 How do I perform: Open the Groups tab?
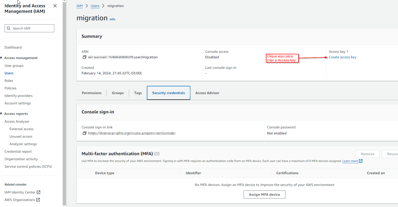118,93
